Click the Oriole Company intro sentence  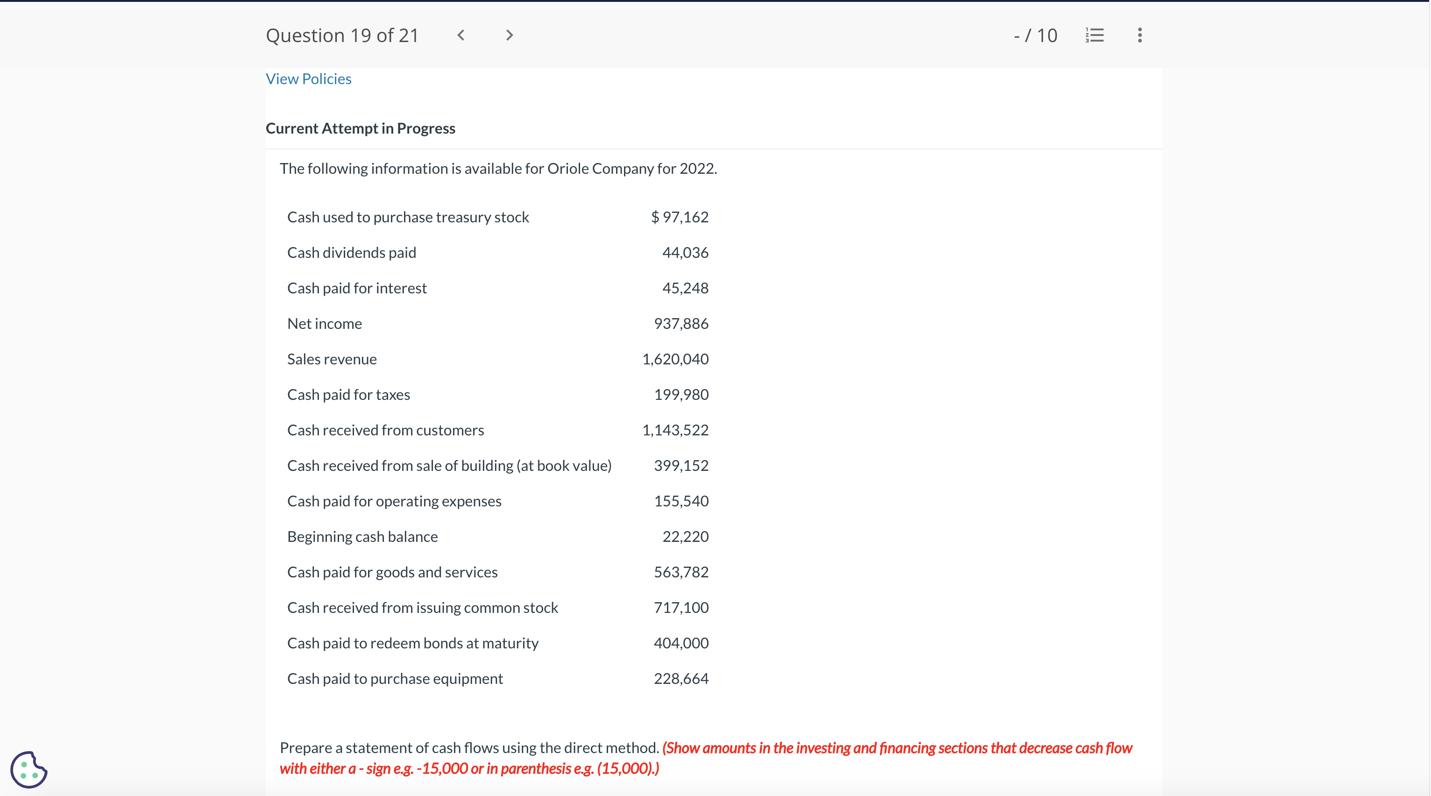pyautogui.click(x=498, y=168)
